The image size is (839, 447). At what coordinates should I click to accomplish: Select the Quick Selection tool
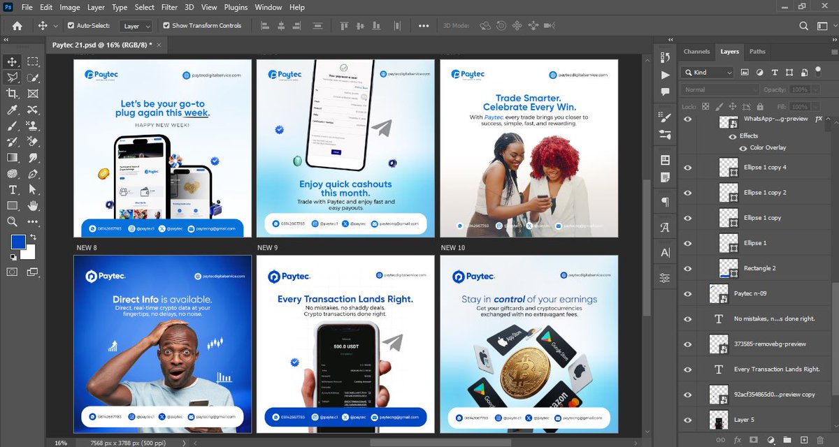pyautogui.click(x=33, y=78)
